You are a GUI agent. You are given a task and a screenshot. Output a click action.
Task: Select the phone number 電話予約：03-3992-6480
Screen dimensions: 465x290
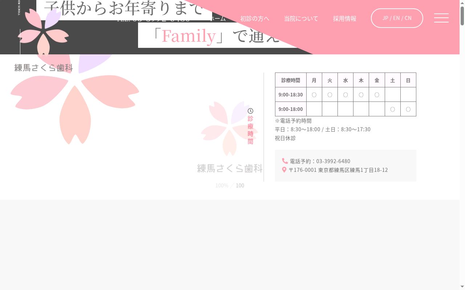(320, 161)
